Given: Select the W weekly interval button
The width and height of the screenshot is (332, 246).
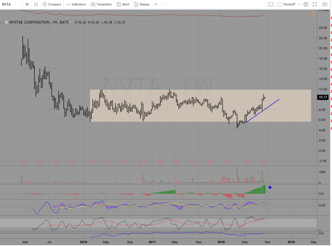Looking at the screenshot, I should tap(27, 4).
